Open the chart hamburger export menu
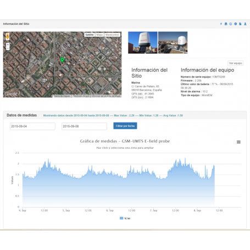 coord(238,142)
